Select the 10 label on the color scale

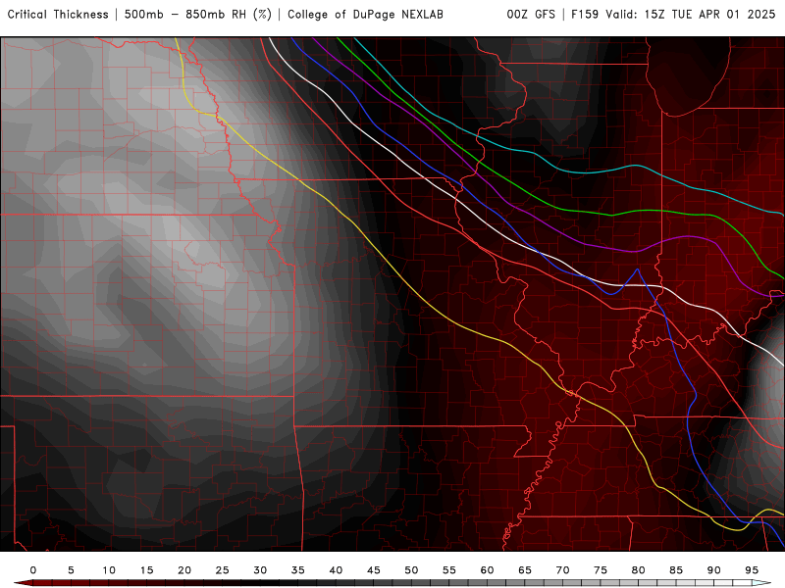(x=109, y=570)
